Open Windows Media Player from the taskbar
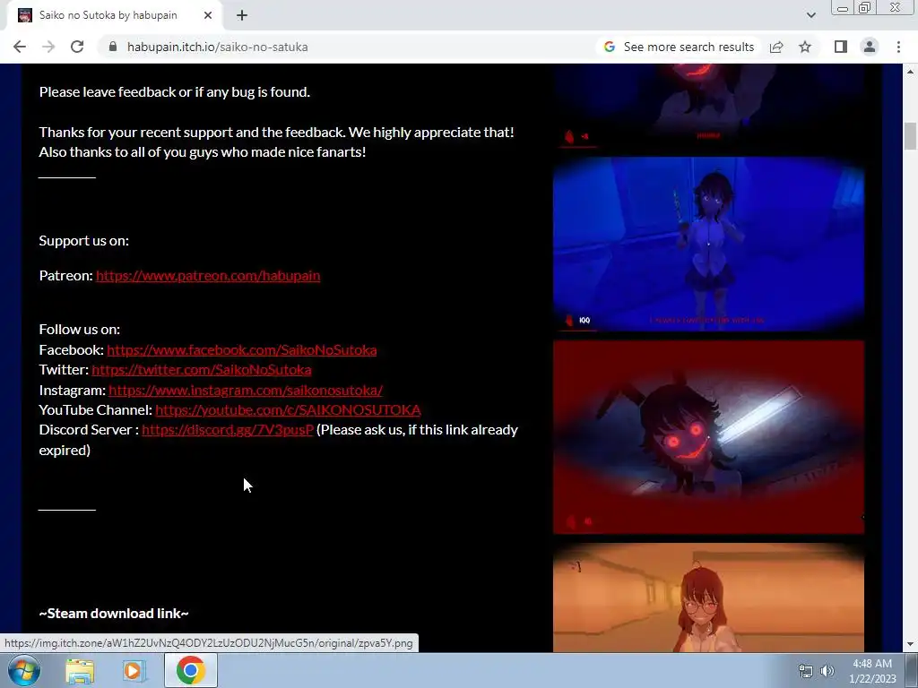918x688 pixels. click(134, 670)
